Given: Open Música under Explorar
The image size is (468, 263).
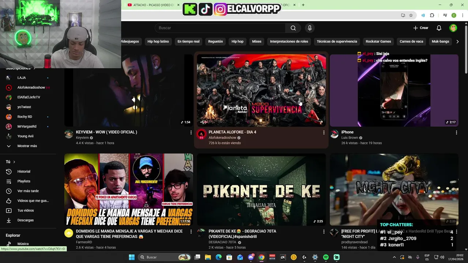Looking at the screenshot, I should click(23, 244).
